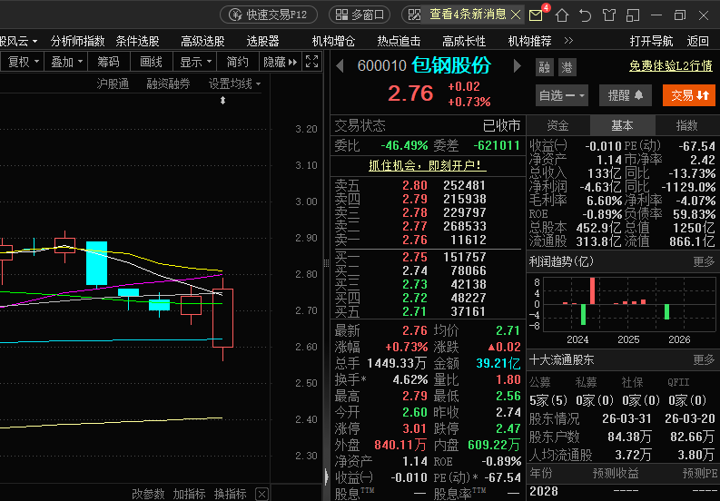Open the skin/theme shirt icon

coord(609,15)
